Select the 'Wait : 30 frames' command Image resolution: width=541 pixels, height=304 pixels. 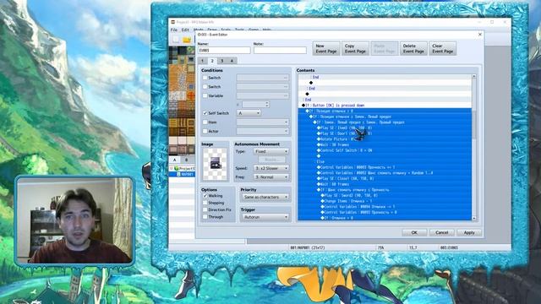(385, 144)
